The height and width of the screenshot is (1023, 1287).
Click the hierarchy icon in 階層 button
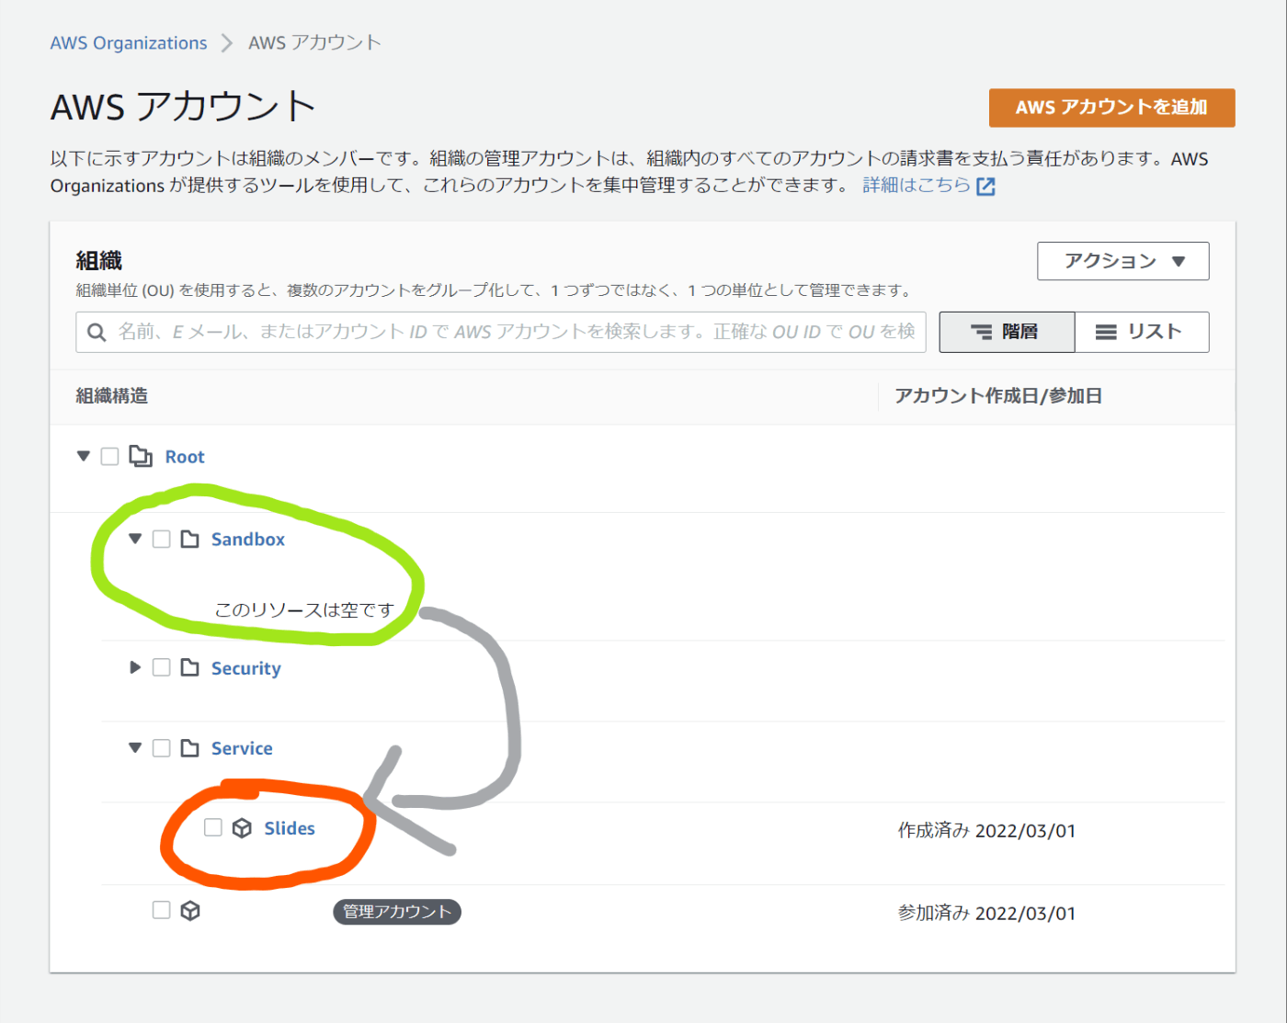click(x=982, y=332)
